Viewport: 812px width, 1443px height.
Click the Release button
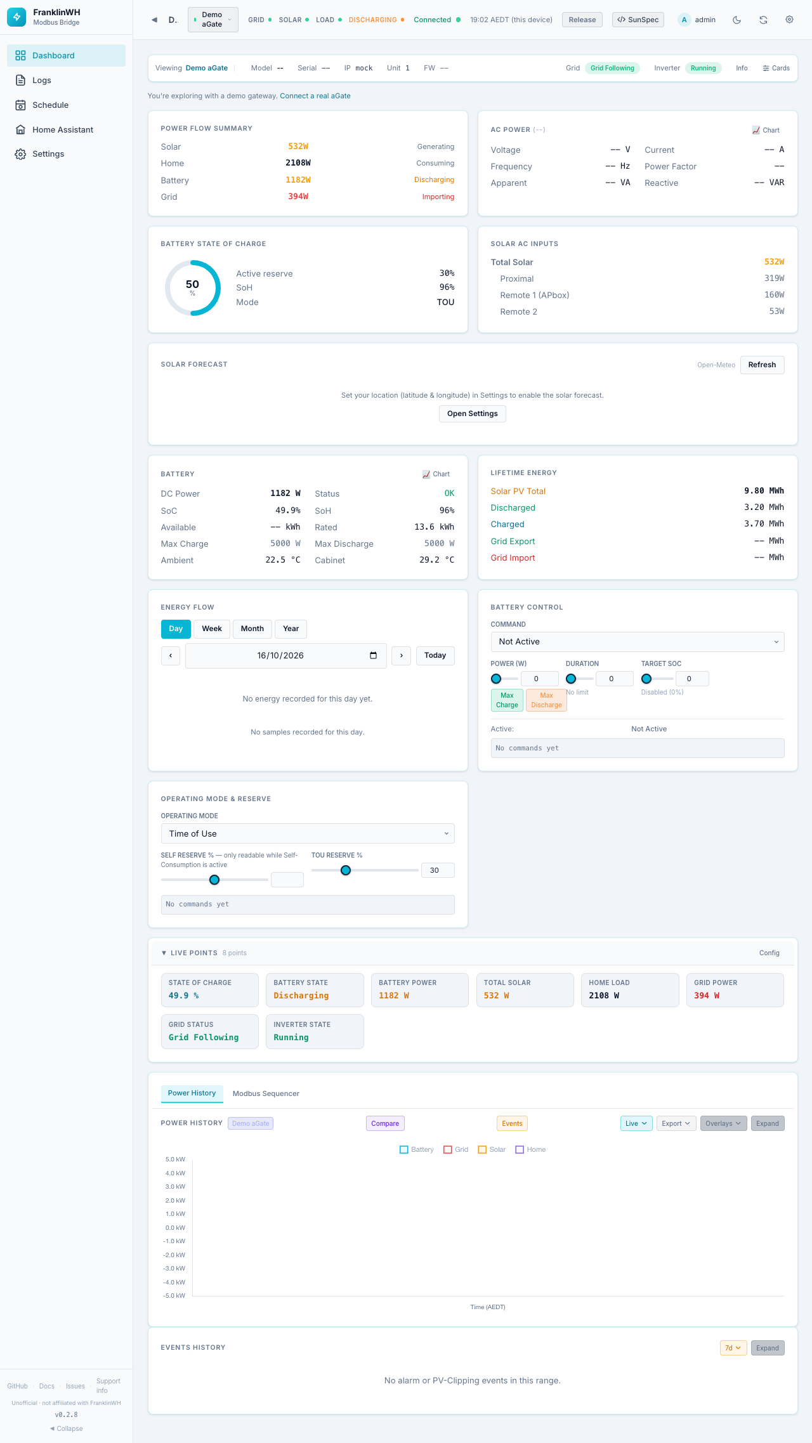point(582,20)
